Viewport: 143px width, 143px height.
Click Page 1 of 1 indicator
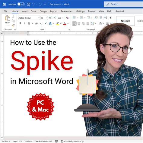17,141
